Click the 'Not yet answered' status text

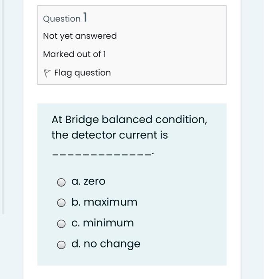tap(80, 36)
